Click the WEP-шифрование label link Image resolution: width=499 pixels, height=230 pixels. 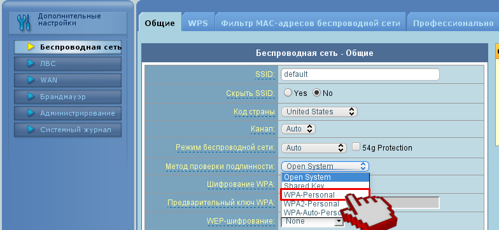pyautogui.click(x=241, y=221)
